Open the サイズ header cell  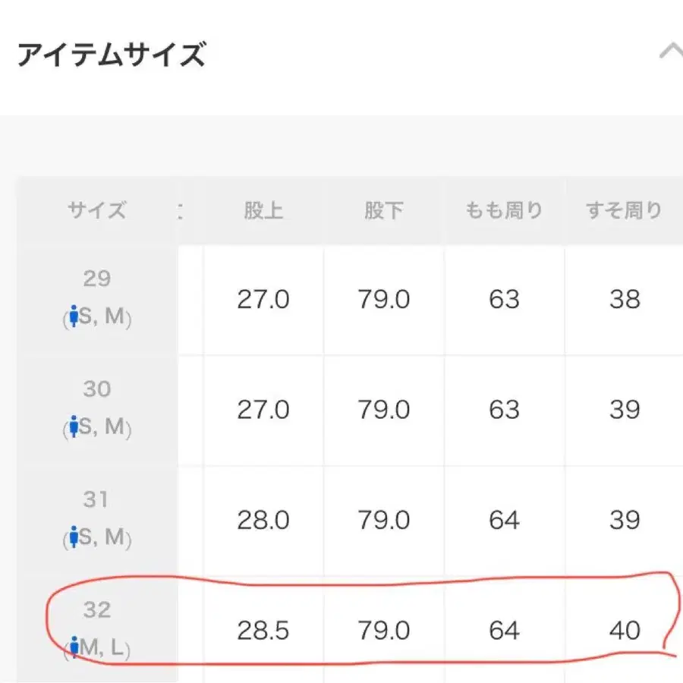[x=96, y=211]
